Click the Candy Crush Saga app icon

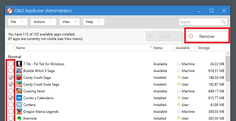(19, 78)
